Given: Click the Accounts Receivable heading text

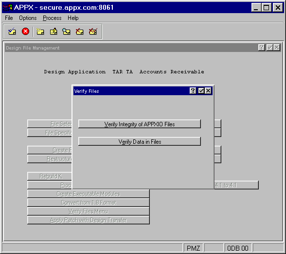Looking at the screenshot, I should click(x=172, y=72).
